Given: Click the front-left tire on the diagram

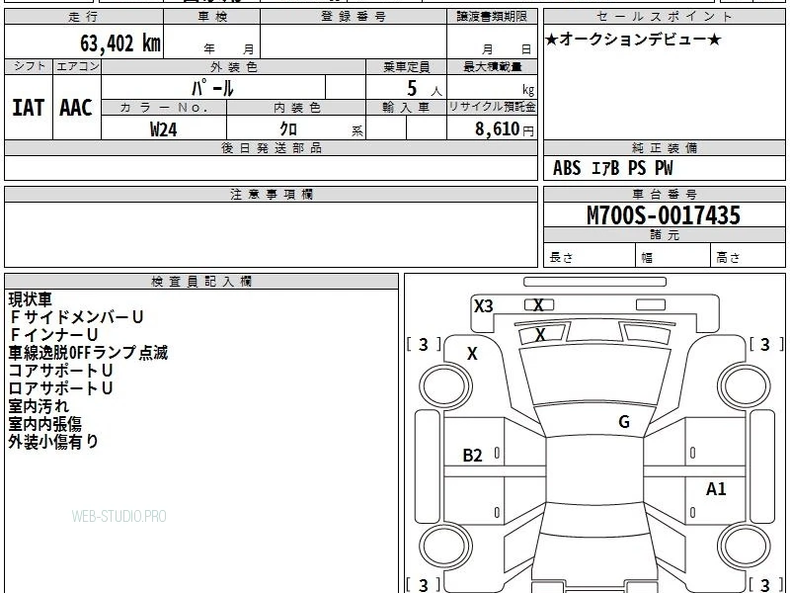Looking at the screenshot, I should 446,386.
